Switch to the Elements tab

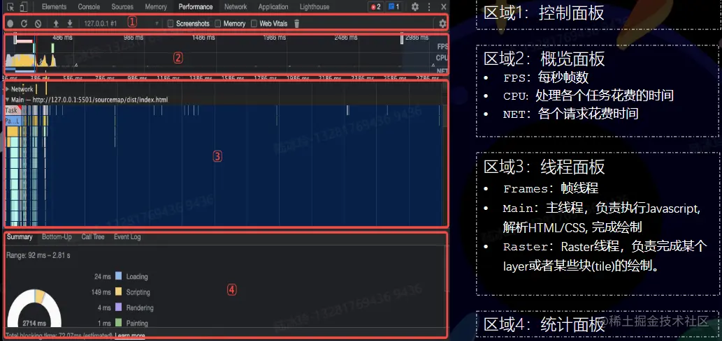click(54, 7)
